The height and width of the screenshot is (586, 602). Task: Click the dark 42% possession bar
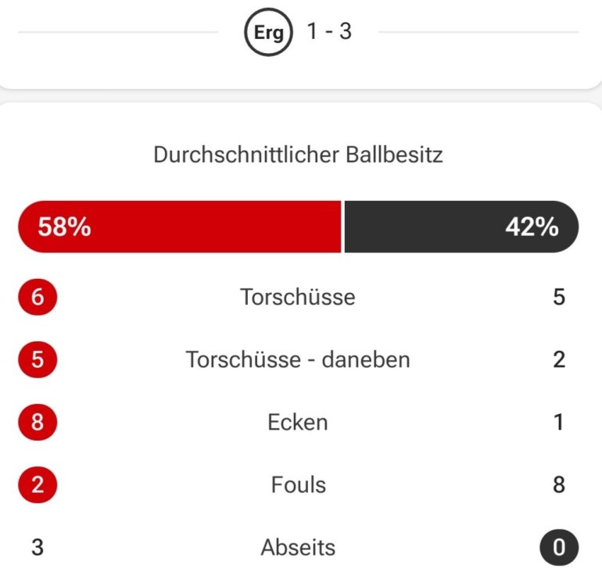pos(460,227)
